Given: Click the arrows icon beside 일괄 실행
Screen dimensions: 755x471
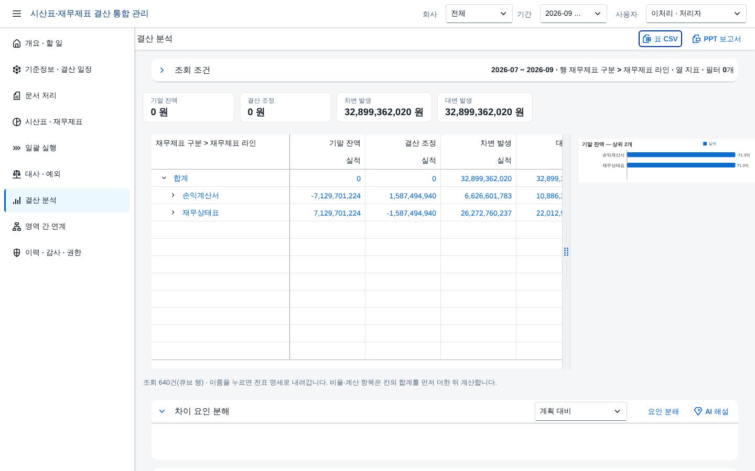Looking at the screenshot, I should 17,148.
